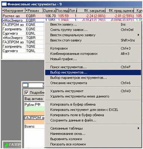Select the ГАЗПРОМ ао EQNE row
The image size is (143, 149).
tap(23, 25)
